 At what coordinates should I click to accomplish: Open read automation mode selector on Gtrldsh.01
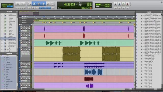pos(27,54)
